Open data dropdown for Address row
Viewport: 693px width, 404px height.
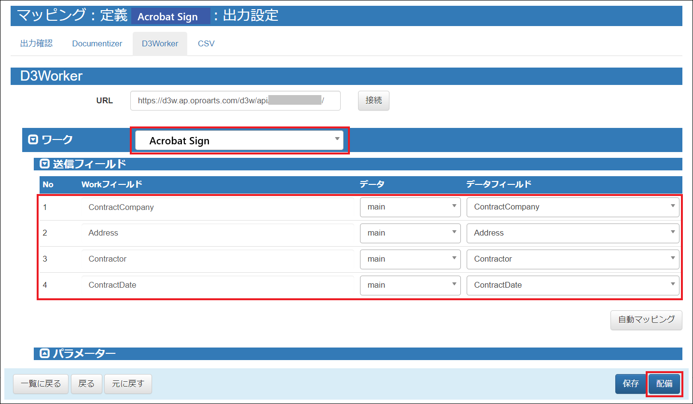(x=410, y=233)
